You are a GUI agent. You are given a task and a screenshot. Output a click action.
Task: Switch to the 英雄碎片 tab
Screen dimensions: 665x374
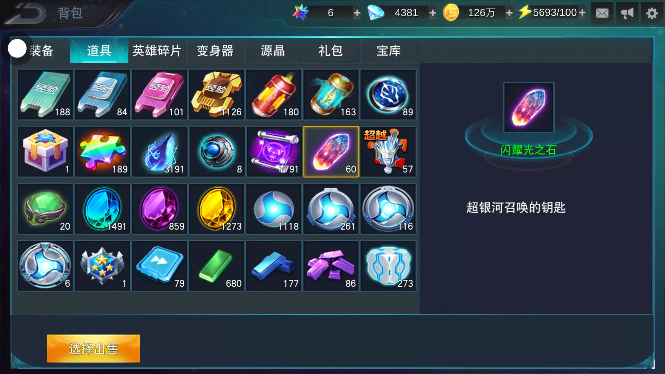pos(157,51)
